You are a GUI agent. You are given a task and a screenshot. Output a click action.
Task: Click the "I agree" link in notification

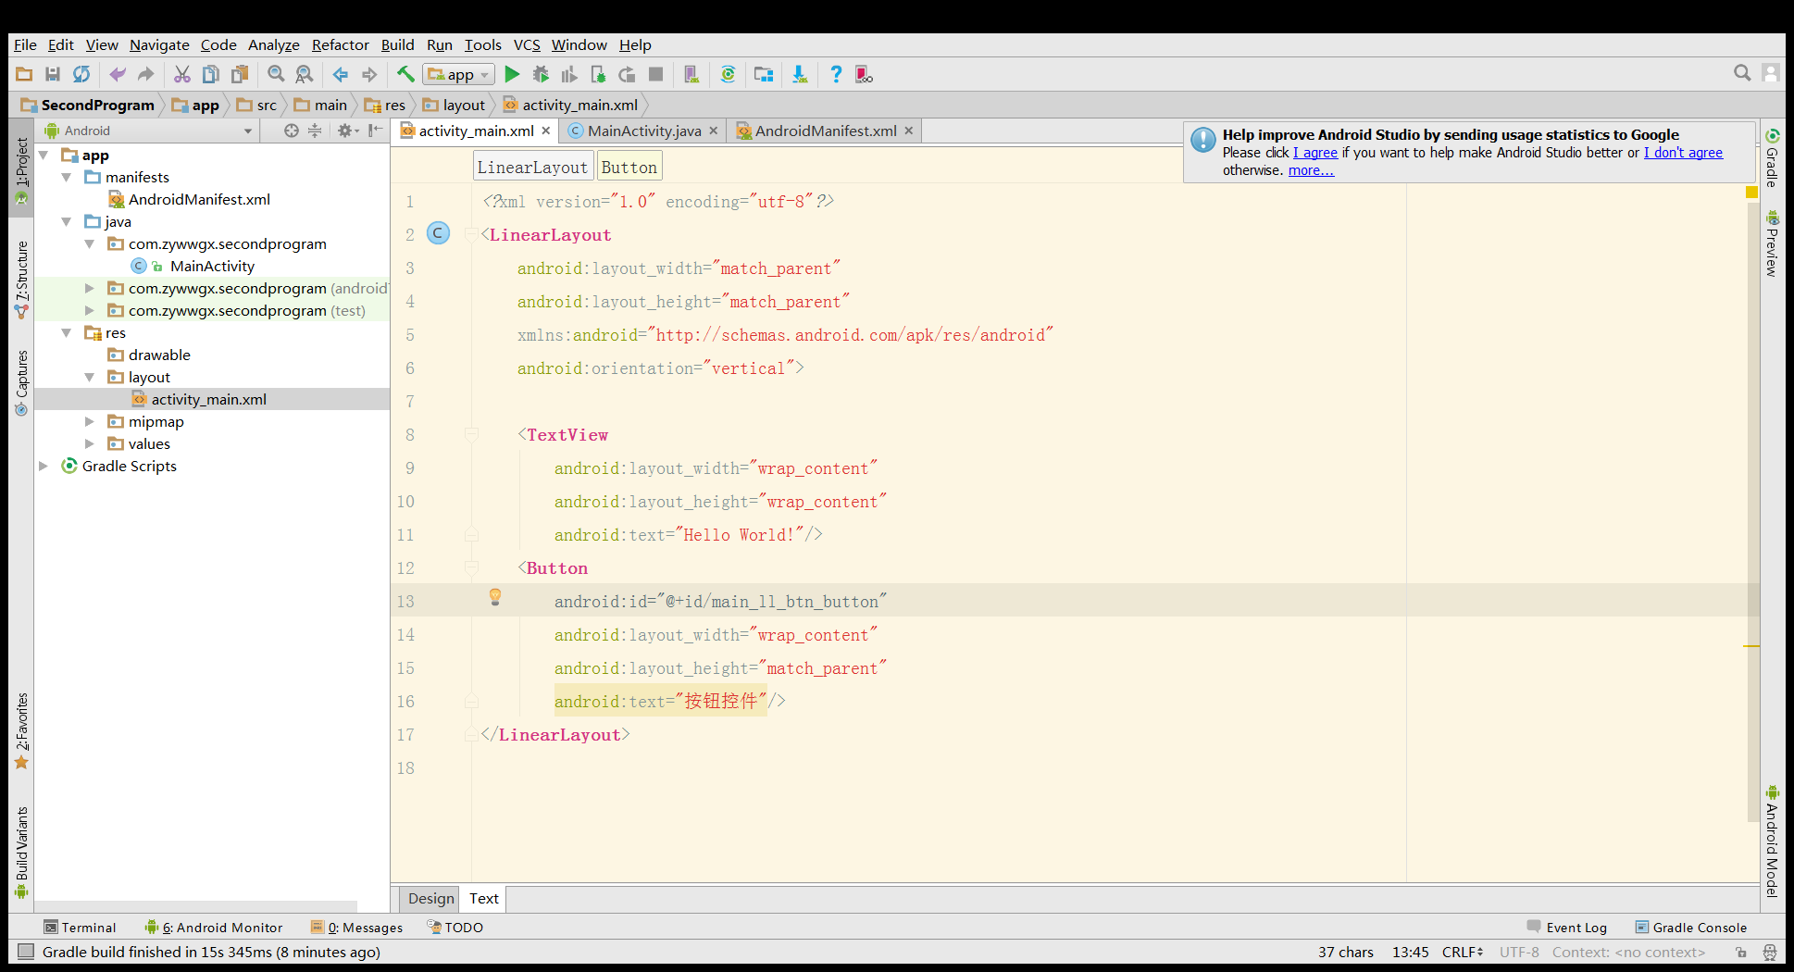coord(1314,153)
